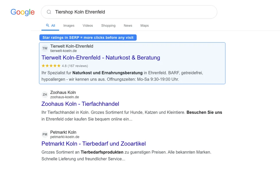Click the tierwelt-koeln.de URL text
Image resolution: width=280 pixels, height=180 pixels.
pos(63,50)
